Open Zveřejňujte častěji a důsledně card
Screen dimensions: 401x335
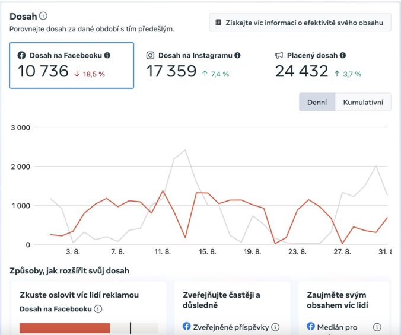pos(231,300)
